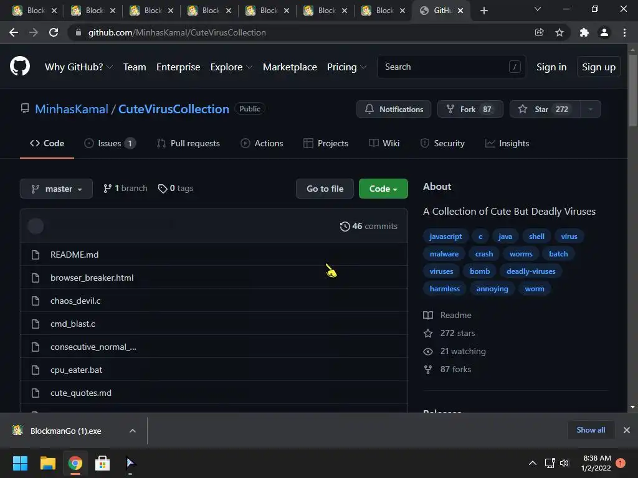This screenshot has height=478, width=638.
Task: Click Notifications button
Action: (394, 109)
